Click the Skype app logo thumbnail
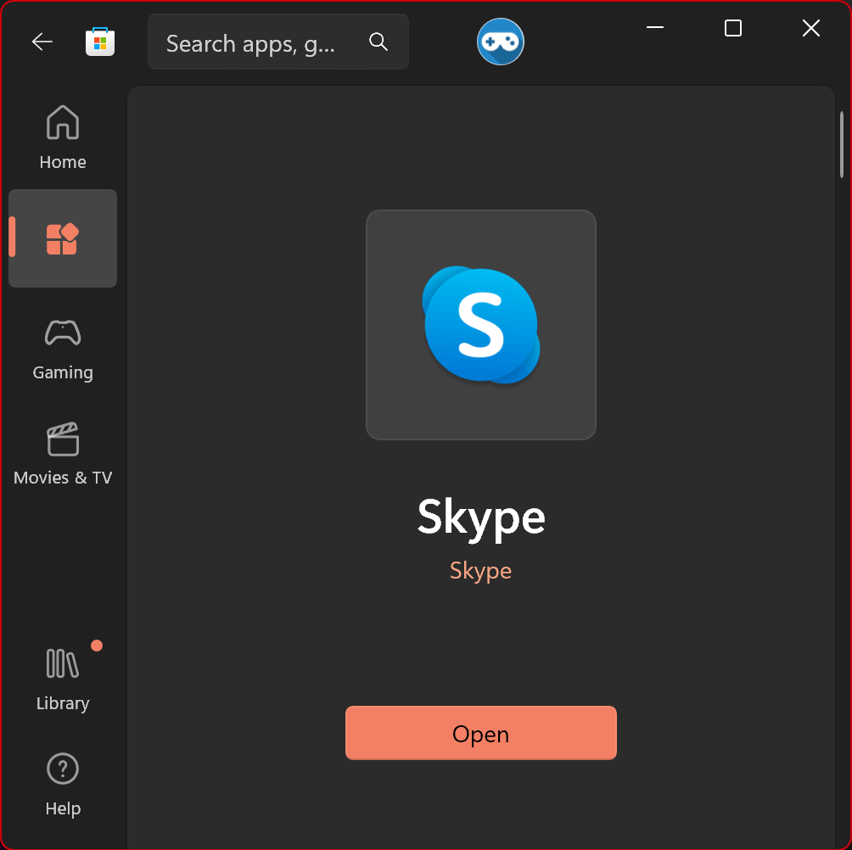The image size is (852, 850). click(481, 325)
